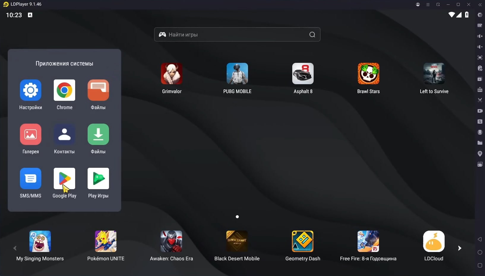
Task: Open Geometry Dash
Action: coord(303,241)
